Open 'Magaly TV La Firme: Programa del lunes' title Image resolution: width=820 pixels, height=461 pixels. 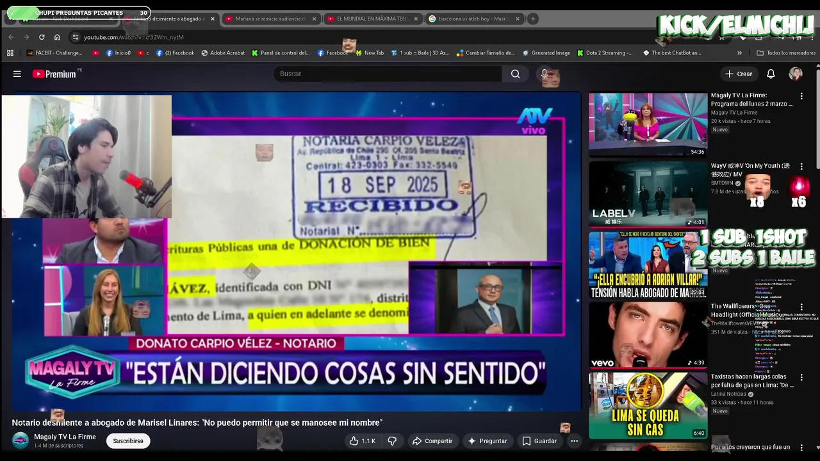[752, 99]
